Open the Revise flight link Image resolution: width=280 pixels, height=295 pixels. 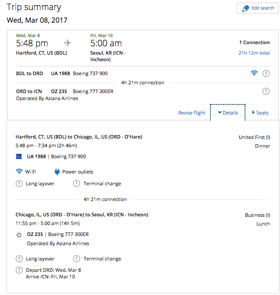point(192,113)
